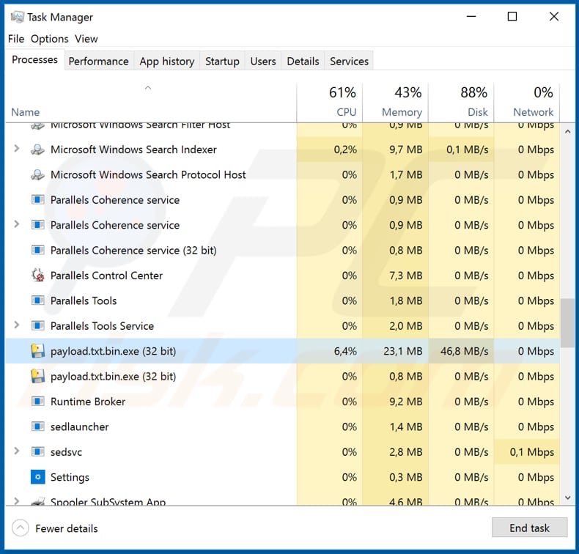Open the Startup tab
The width and height of the screenshot is (579, 554).
point(222,62)
